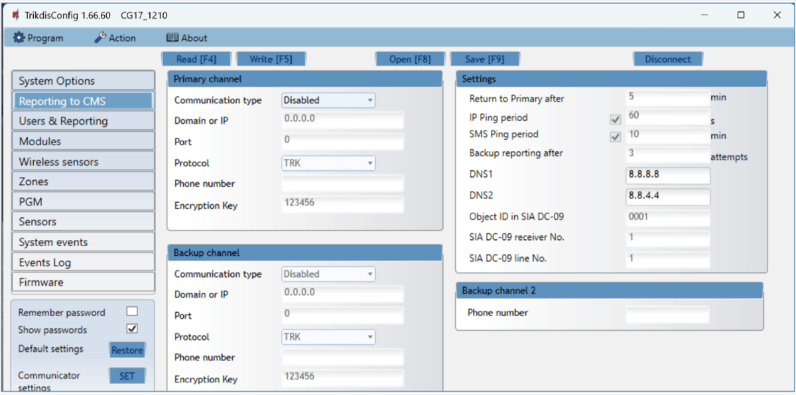Toggle the Remember password checkbox

click(132, 311)
